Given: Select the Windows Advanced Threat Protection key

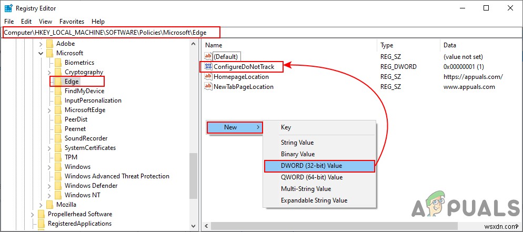Looking at the screenshot, I should click(x=117, y=176).
